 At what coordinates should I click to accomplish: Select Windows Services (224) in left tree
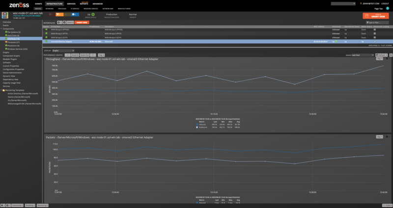(17, 49)
